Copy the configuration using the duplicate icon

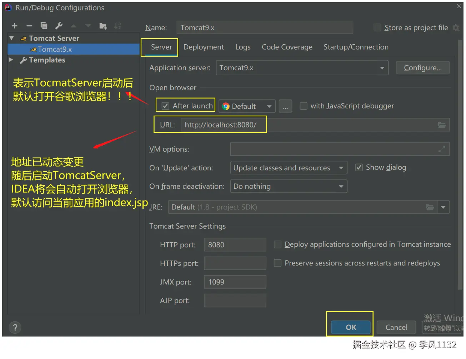coord(44,26)
